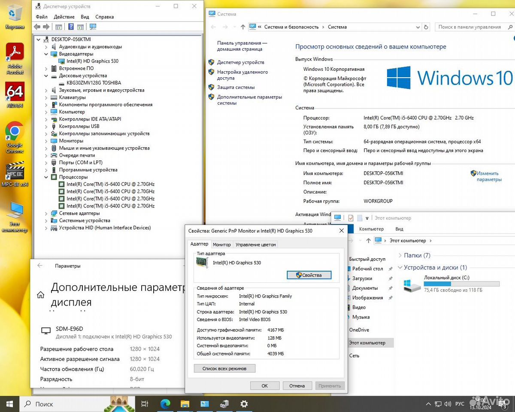Select 'Intel(R) HD Graphics 530' in device tree
This screenshot has height=412, width=515.
(x=92, y=61)
